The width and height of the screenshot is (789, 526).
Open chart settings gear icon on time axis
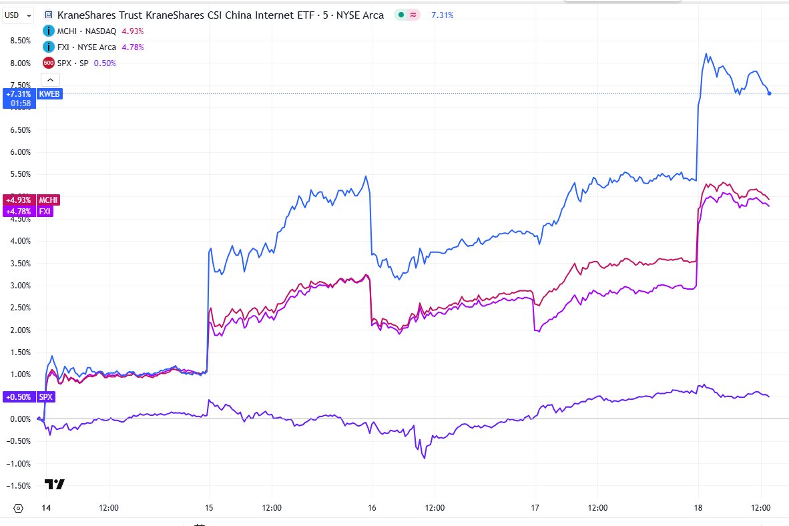click(18, 508)
